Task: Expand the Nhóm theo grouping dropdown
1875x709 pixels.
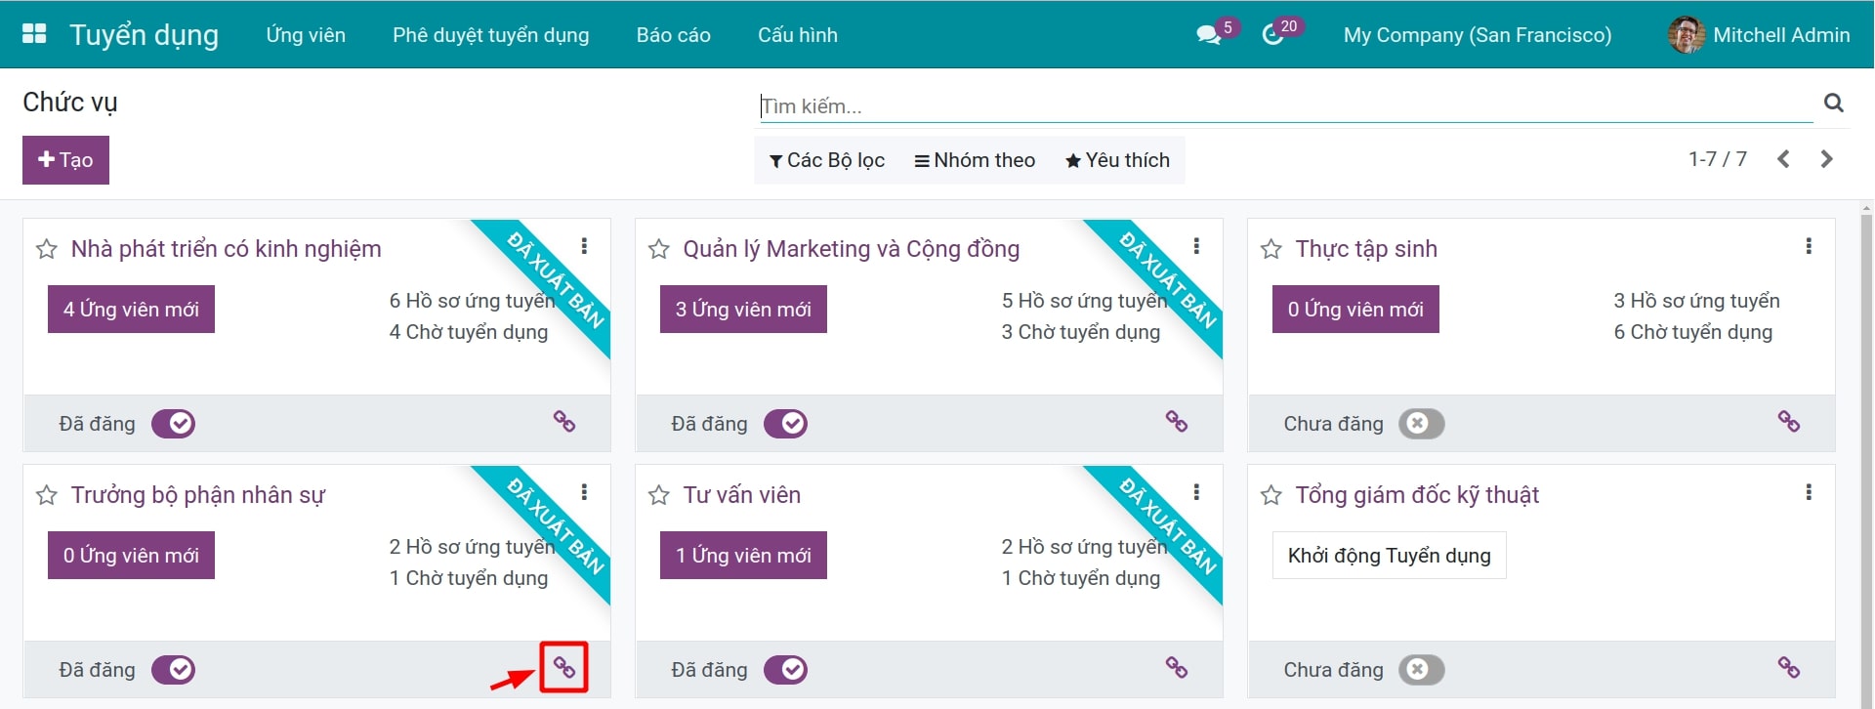Action: [x=975, y=160]
